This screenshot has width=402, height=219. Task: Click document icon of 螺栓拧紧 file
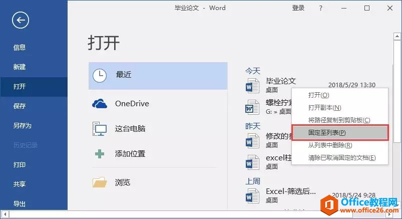[252, 107]
